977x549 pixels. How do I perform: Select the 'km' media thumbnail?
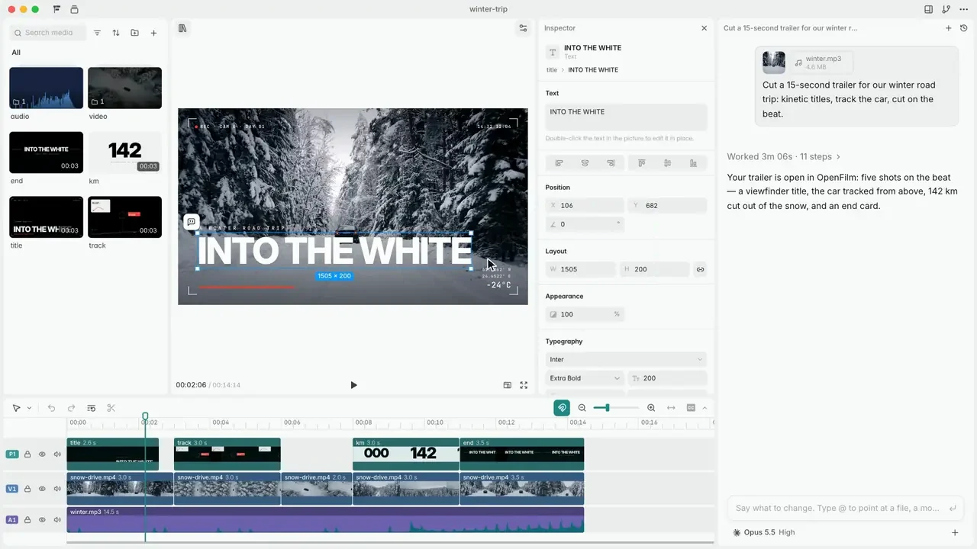[x=124, y=152]
